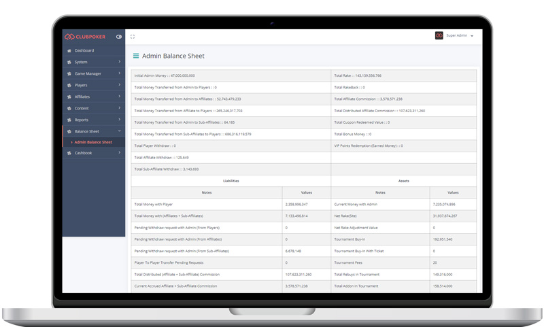Click the Liabilities section header
The height and width of the screenshot is (327, 544).
pyautogui.click(x=231, y=181)
